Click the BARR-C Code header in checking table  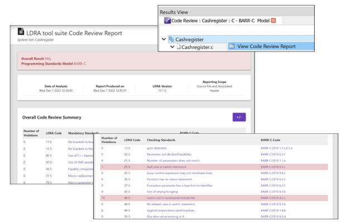(271, 140)
